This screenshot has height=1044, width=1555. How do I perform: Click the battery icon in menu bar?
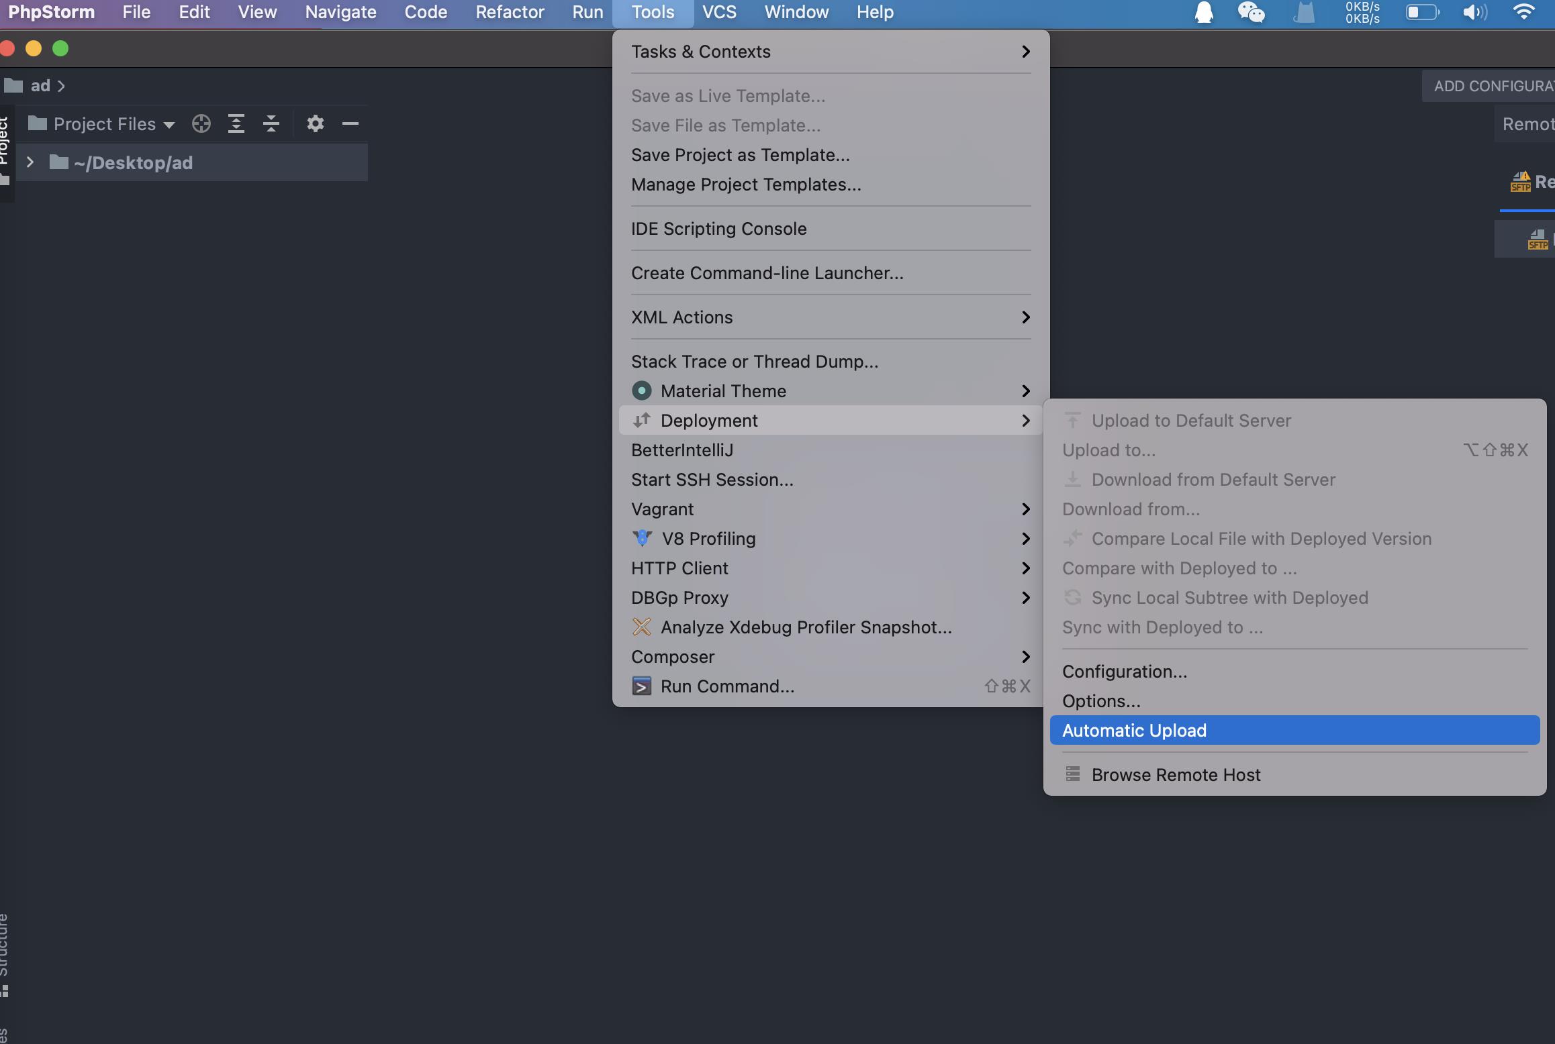[1423, 12]
